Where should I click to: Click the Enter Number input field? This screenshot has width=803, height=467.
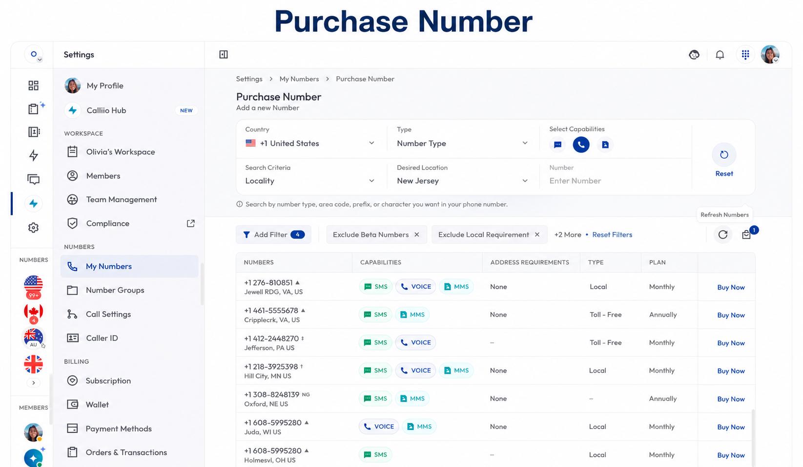615,181
